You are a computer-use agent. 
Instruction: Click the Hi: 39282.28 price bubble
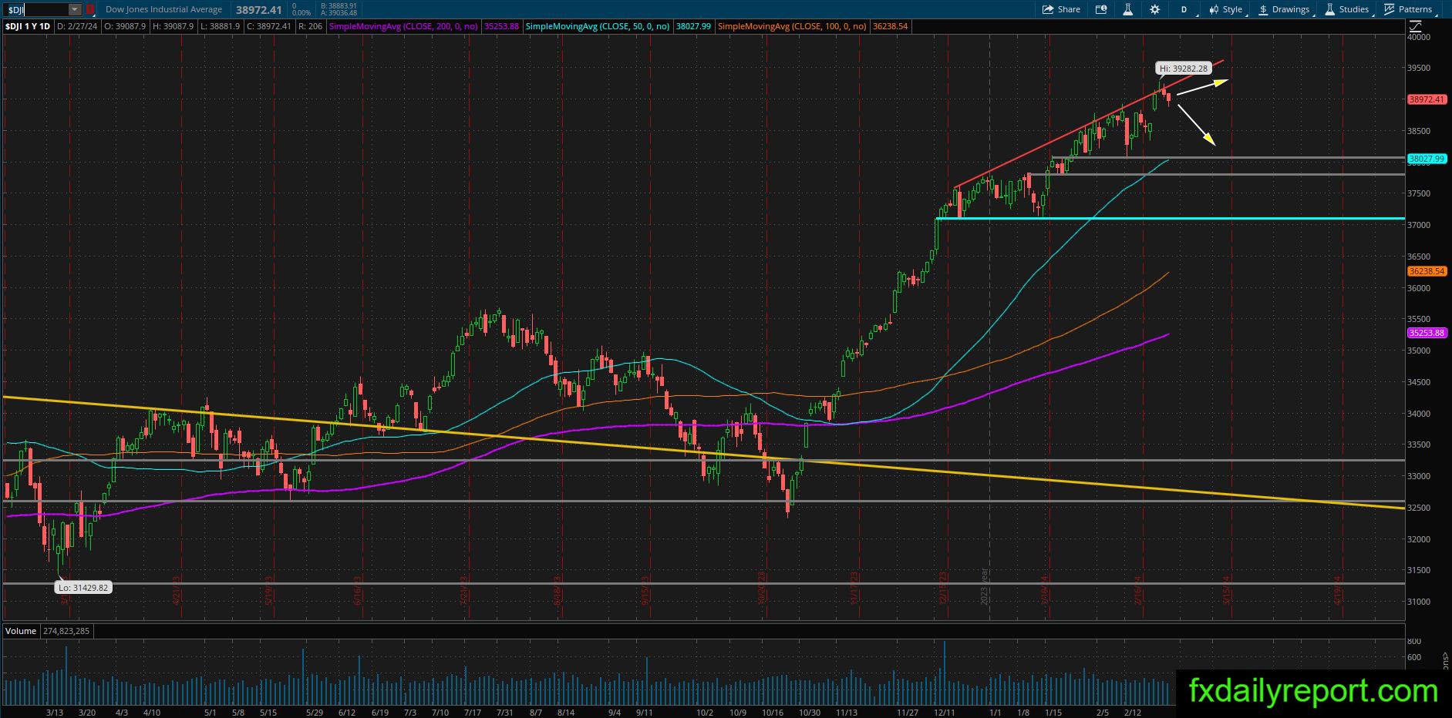[1182, 69]
